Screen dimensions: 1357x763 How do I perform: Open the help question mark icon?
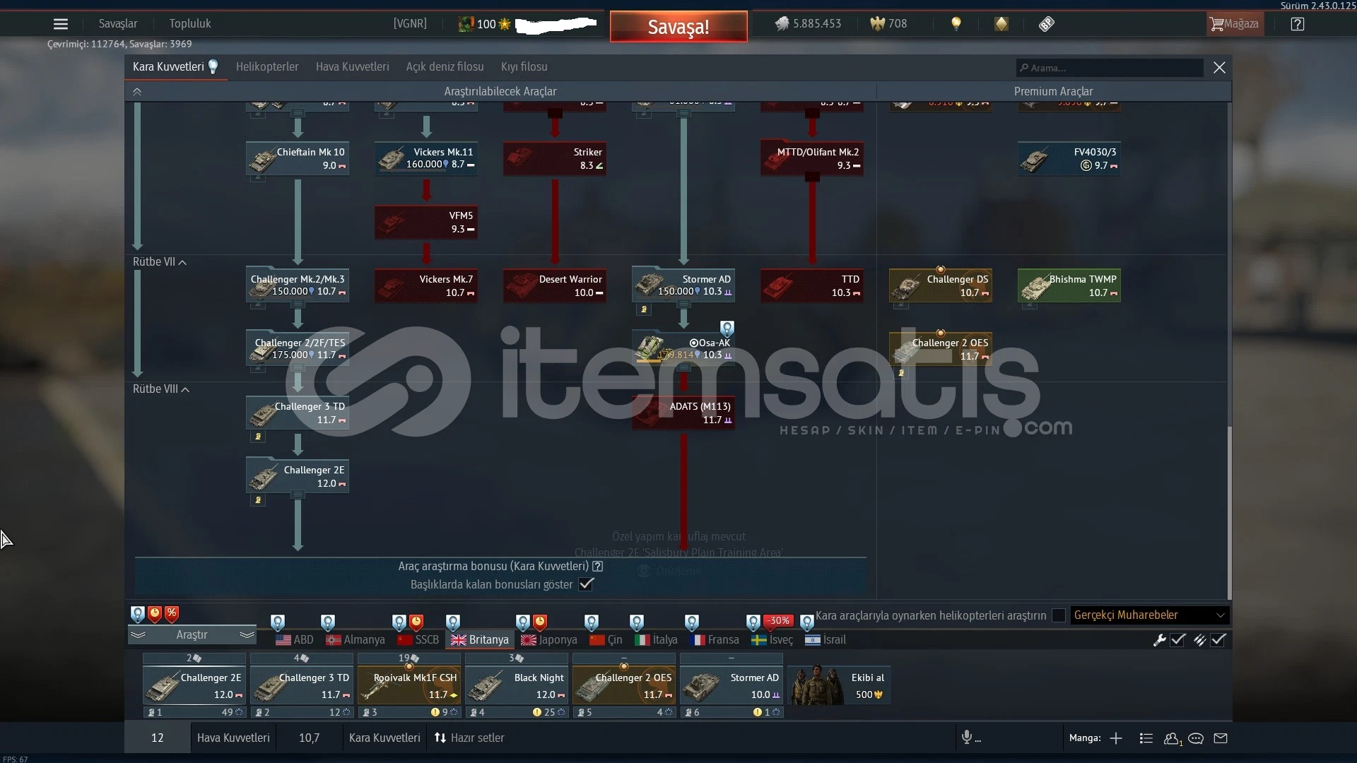click(x=1298, y=24)
